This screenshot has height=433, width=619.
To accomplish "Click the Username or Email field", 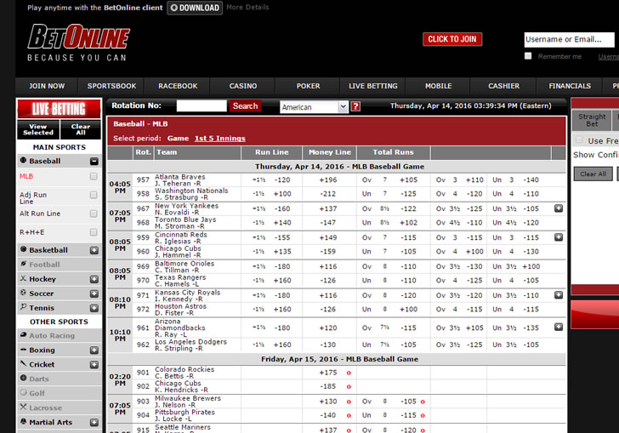I will 570,39.
